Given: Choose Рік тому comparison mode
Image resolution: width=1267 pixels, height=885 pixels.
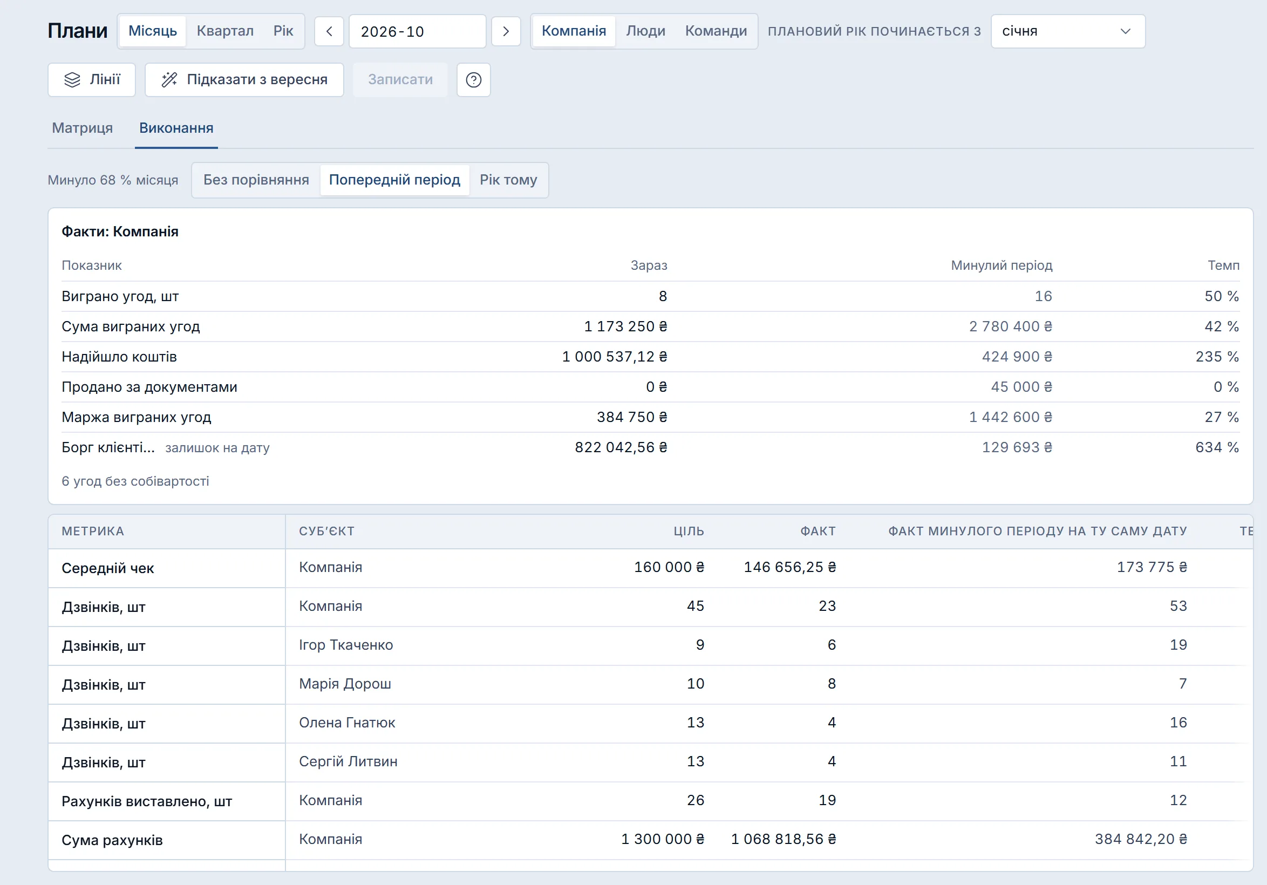Looking at the screenshot, I should pyautogui.click(x=508, y=180).
